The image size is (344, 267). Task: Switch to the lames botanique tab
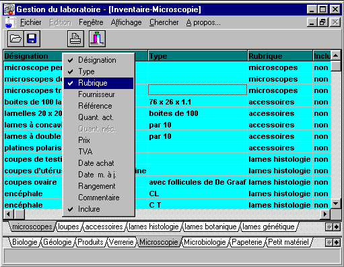click(211, 227)
